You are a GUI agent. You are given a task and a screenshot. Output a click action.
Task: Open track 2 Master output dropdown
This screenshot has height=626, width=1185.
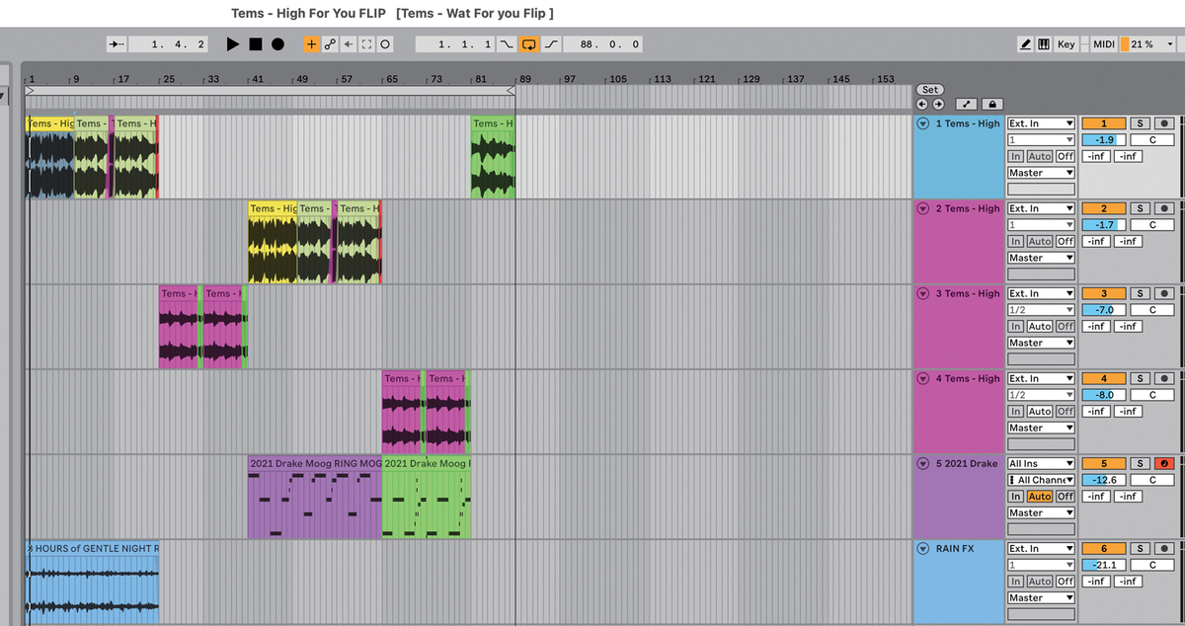pyautogui.click(x=1041, y=258)
